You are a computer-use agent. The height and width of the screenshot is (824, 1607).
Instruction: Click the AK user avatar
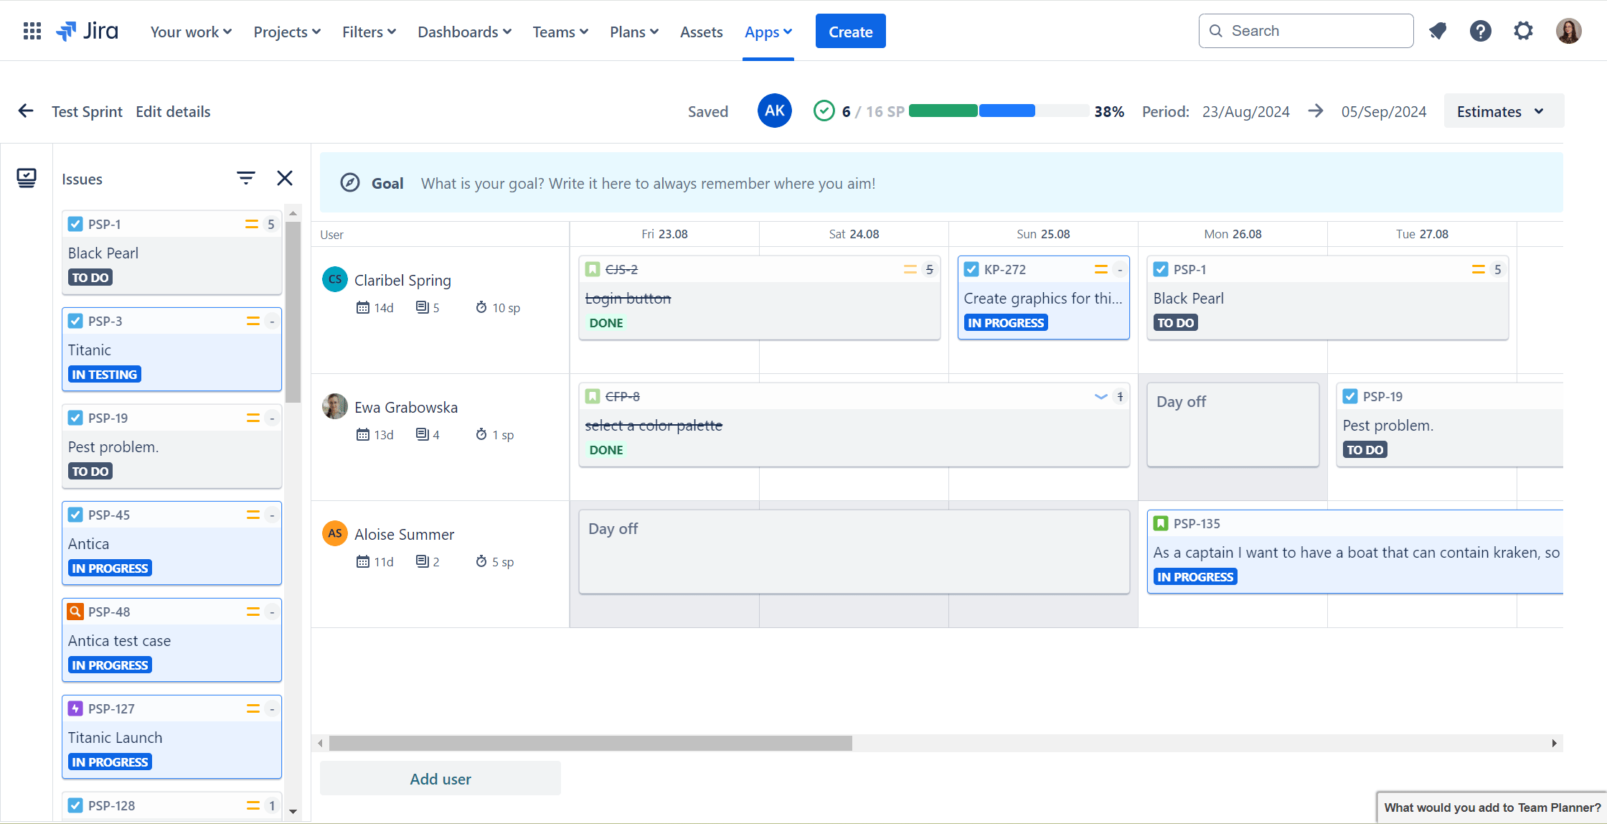(775, 111)
